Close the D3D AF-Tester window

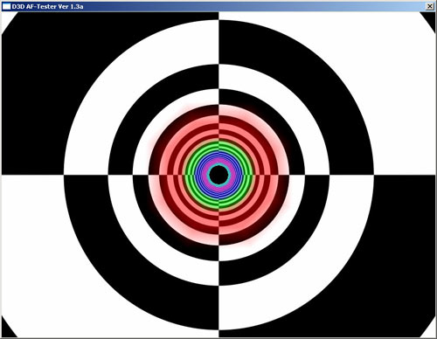[x=430, y=6]
